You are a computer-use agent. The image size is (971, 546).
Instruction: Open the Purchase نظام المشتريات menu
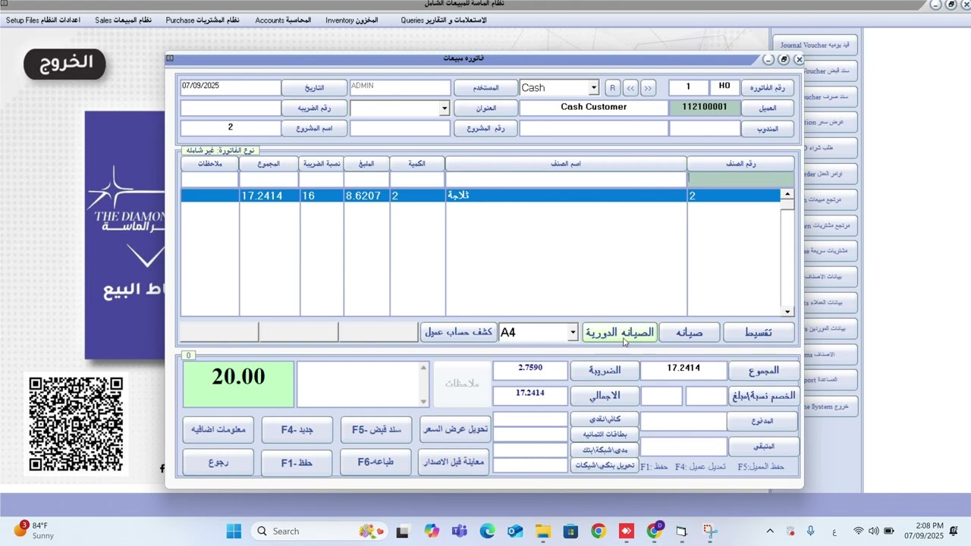203,20
